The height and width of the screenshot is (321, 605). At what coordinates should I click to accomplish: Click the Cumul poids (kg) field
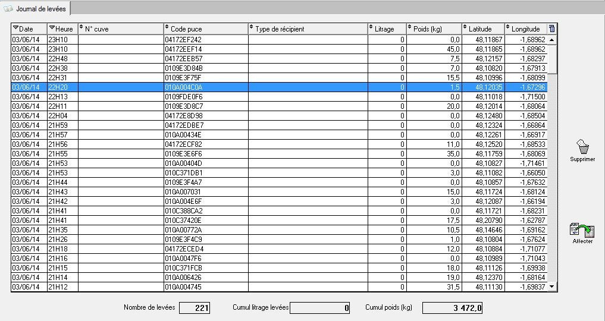coord(453,308)
